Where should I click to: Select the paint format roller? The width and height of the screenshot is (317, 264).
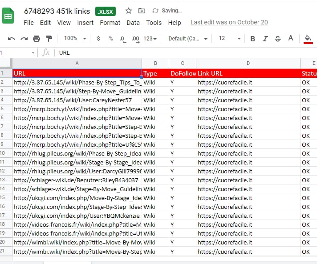click(49, 39)
